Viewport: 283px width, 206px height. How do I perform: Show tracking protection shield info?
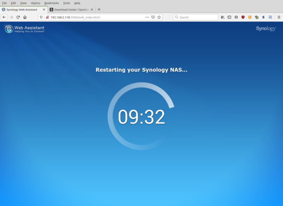point(41,17)
